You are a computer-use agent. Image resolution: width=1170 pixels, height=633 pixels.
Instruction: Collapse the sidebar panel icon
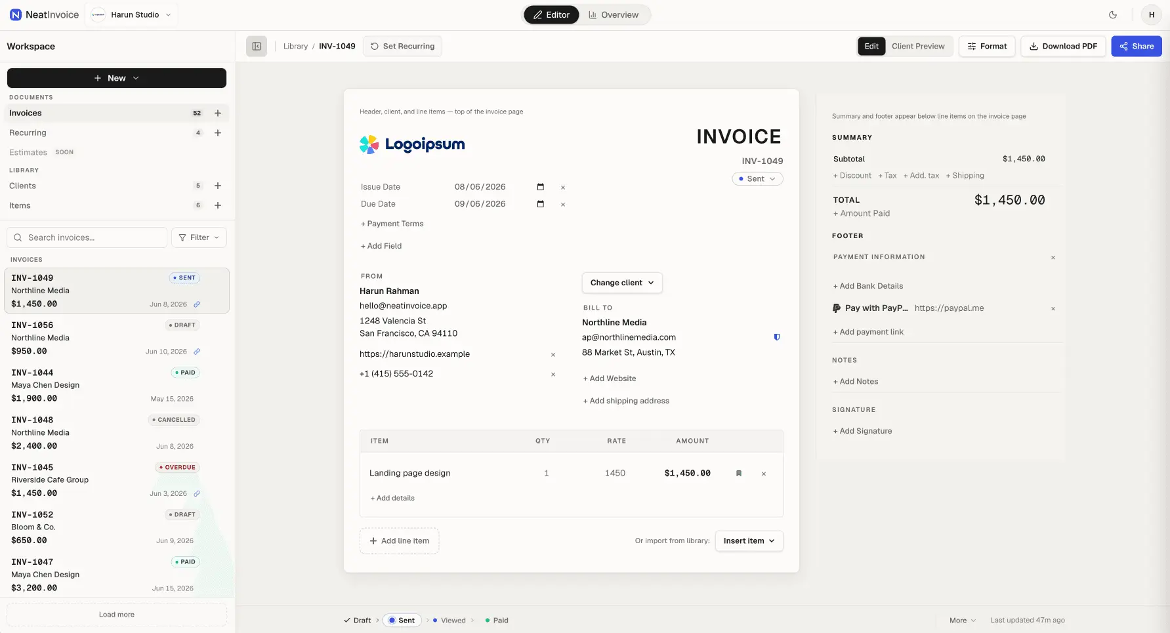pyautogui.click(x=257, y=46)
